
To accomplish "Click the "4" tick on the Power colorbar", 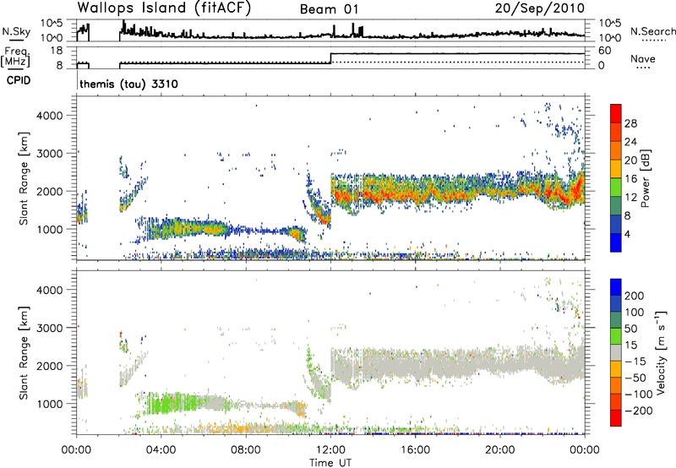I will coord(628,234).
